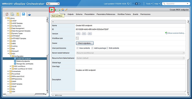This screenshot has width=192, height=99.
Task: Open the Workflow Tokens tab
Action: (124, 14)
